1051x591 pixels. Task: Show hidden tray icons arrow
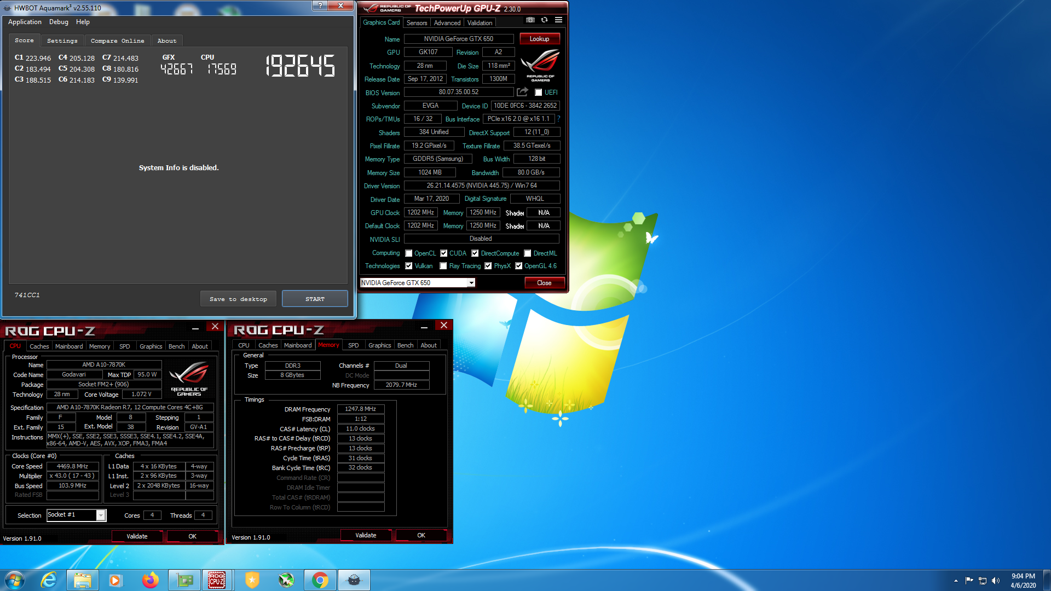[956, 581]
